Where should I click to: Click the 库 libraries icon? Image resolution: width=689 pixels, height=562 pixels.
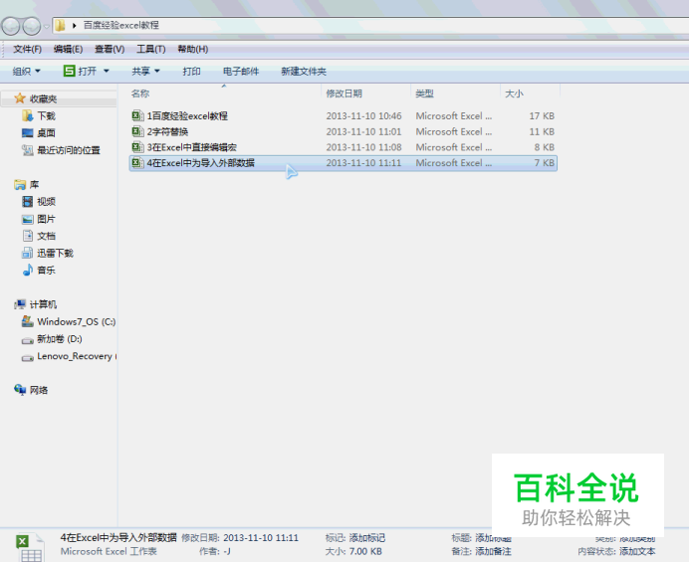[x=20, y=185]
